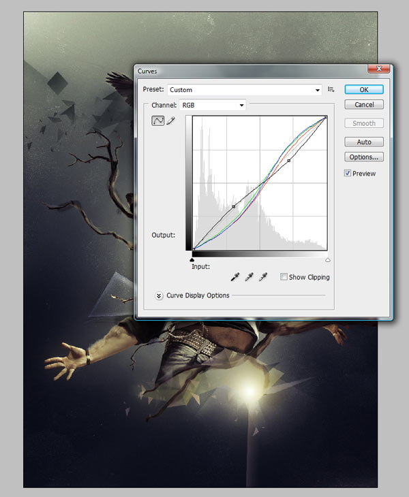This screenshot has width=409, height=497.
Task: Open the Options... button
Action: [x=364, y=157]
